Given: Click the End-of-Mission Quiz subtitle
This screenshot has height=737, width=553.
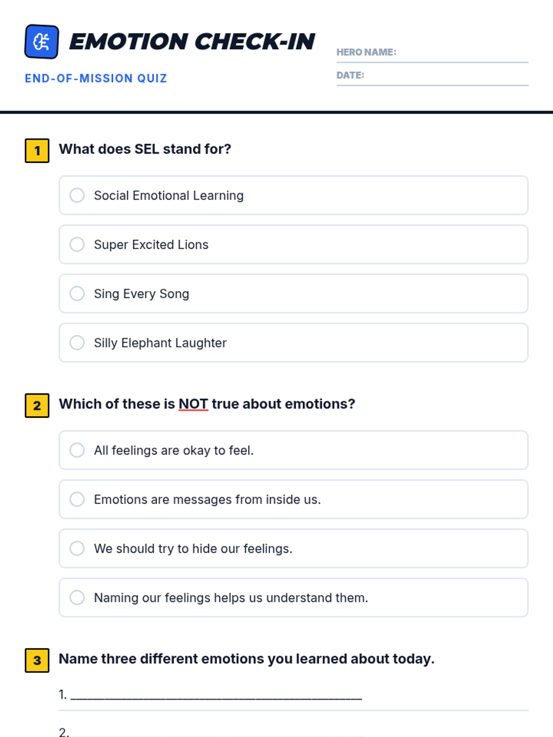Looking at the screenshot, I should pyautogui.click(x=96, y=78).
